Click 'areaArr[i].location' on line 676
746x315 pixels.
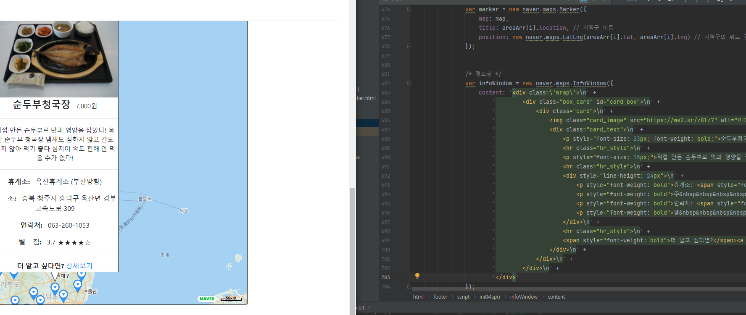534,28
